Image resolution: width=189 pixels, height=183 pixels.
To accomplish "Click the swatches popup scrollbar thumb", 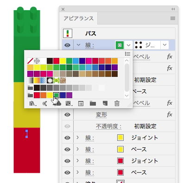I will (127, 77).
